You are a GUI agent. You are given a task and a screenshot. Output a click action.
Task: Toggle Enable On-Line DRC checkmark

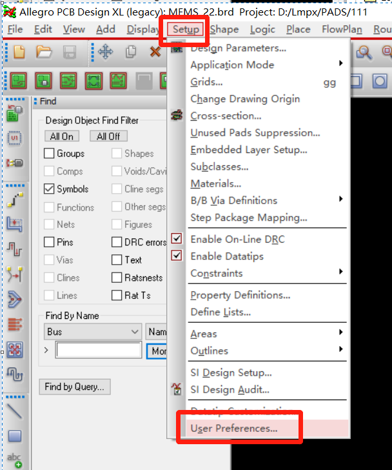[177, 239]
